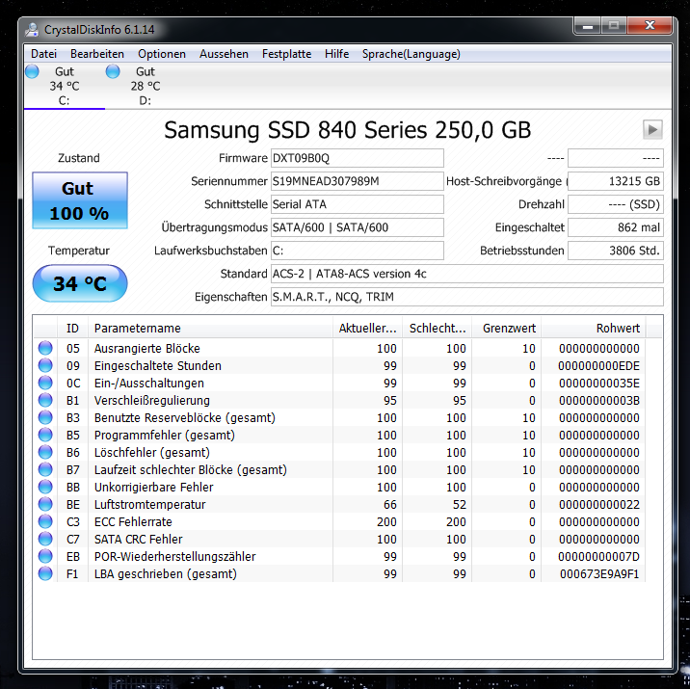Screen dimensions: 690x689
Task: Click status orb for Programmfehler row
Action: click(45, 435)
